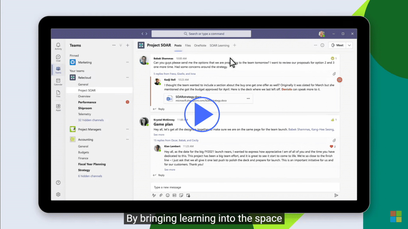Click the Help question mark icon
This screenshot has height=229, width=408.
tap(58, 182)
